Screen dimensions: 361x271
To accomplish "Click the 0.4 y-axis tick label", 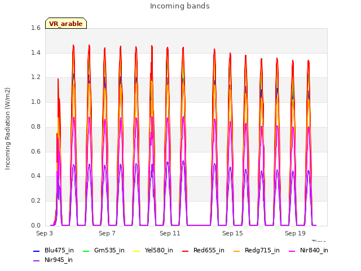I will click(x=36, y=176).
